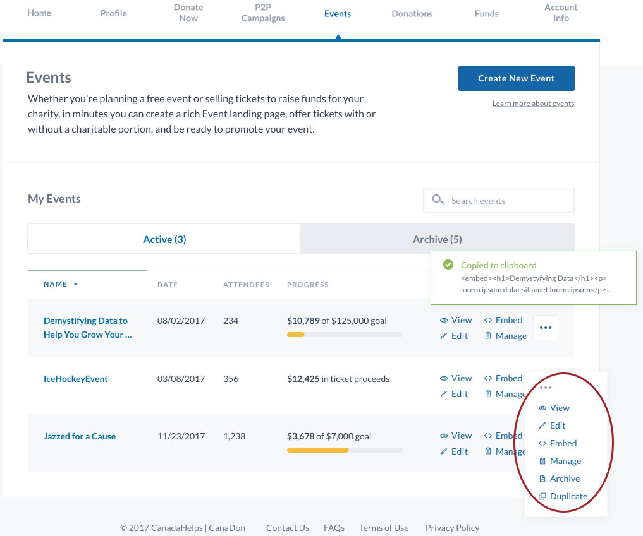643x536 pixels.
Task: Open the three-dots menu for Demystifying Data
Action: [546, 328]
